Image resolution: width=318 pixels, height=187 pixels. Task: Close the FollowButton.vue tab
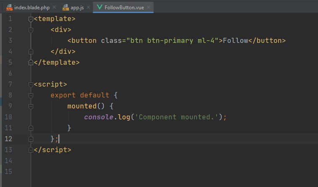[x=148, y=8]
